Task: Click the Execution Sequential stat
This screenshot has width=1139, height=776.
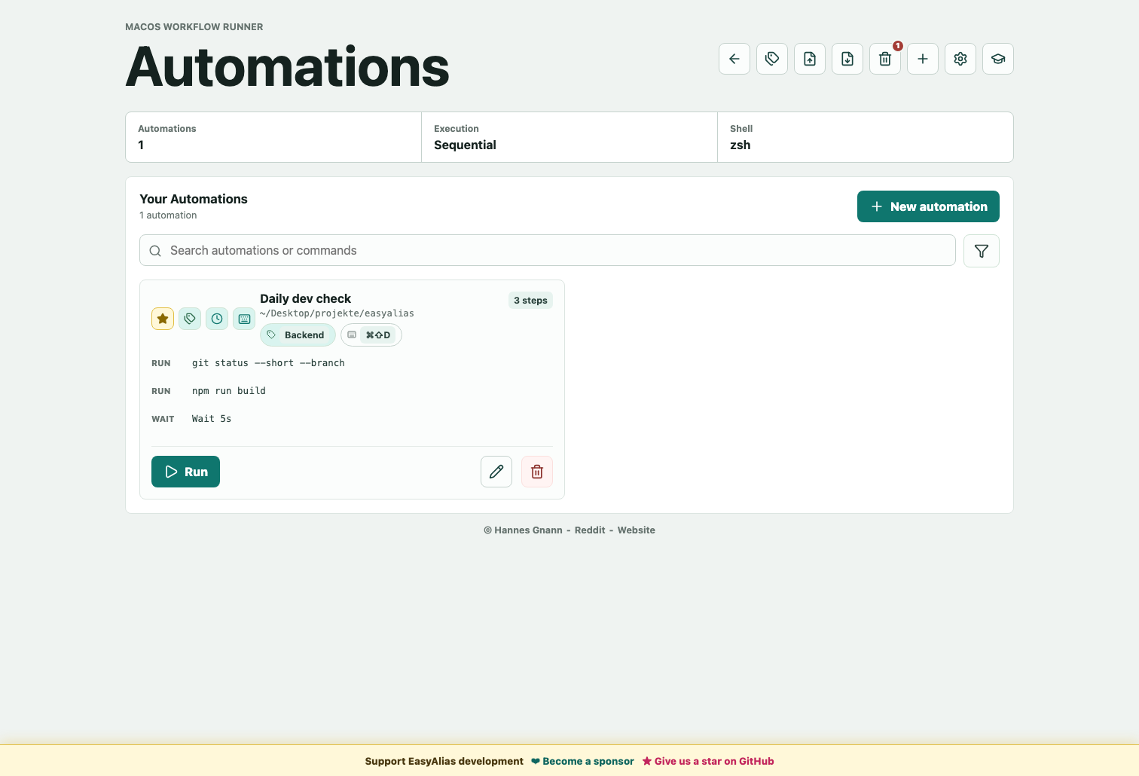Action: click(x=569, y=137)
